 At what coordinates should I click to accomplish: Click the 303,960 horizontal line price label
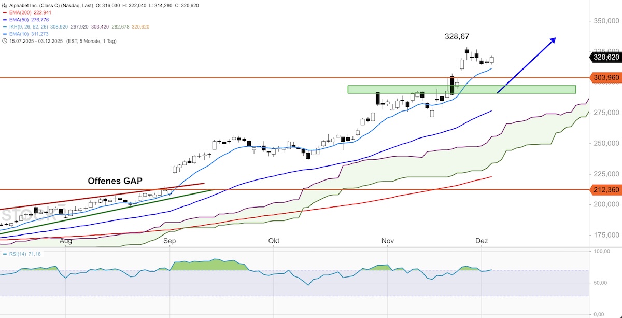pyautogui.click(x=605, y=78)
